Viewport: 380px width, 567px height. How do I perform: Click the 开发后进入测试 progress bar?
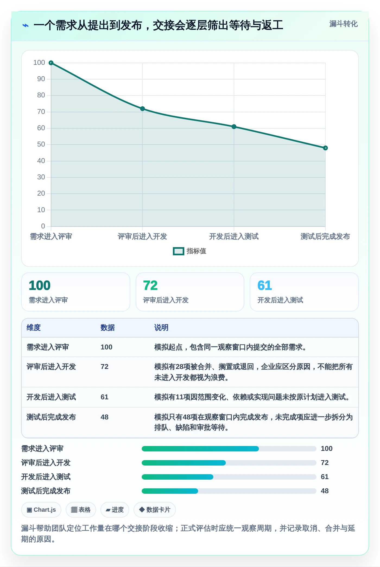(229, 477)
